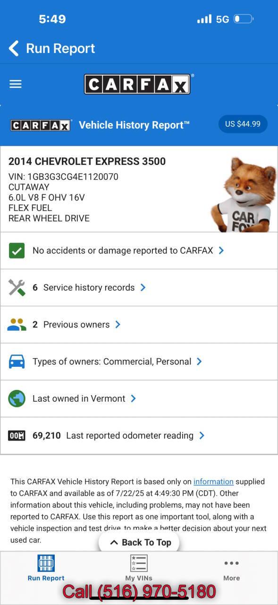Image resolution: width=278 pixels, height=605 pixels.
Task: Tap the wrench service history icon
Action: [x=17, y=287]
